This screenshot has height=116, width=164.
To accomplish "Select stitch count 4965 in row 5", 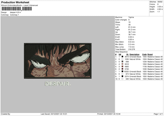I will pos(127,67).
